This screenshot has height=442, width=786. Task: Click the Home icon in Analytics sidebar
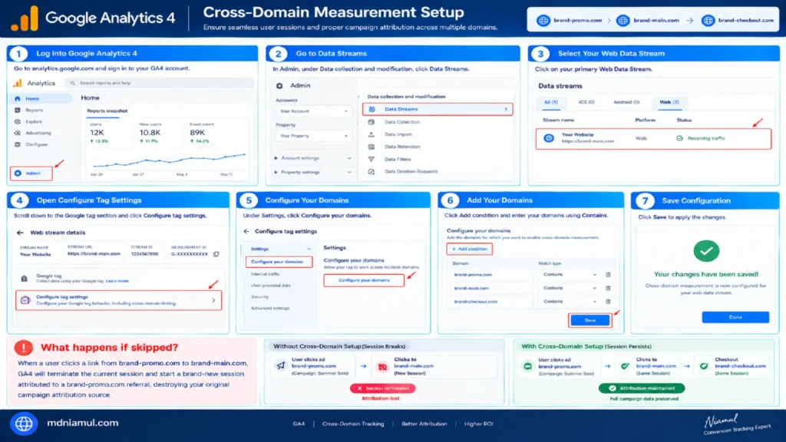coord(18,99)
